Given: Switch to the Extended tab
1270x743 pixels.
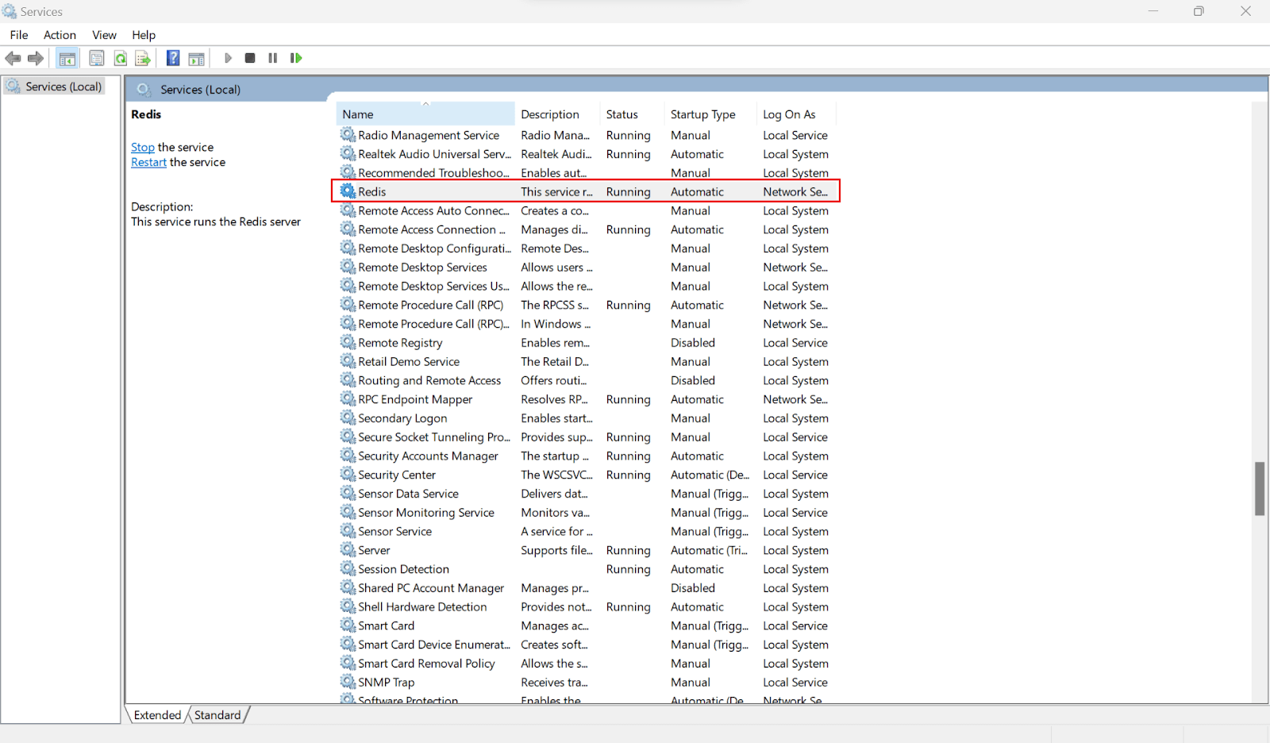Looking at the screenshot, I should point(157,714).
